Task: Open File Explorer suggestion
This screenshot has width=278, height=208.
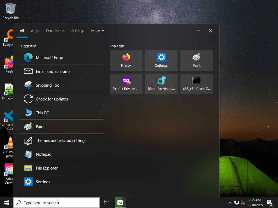Action: coord(61,168)
